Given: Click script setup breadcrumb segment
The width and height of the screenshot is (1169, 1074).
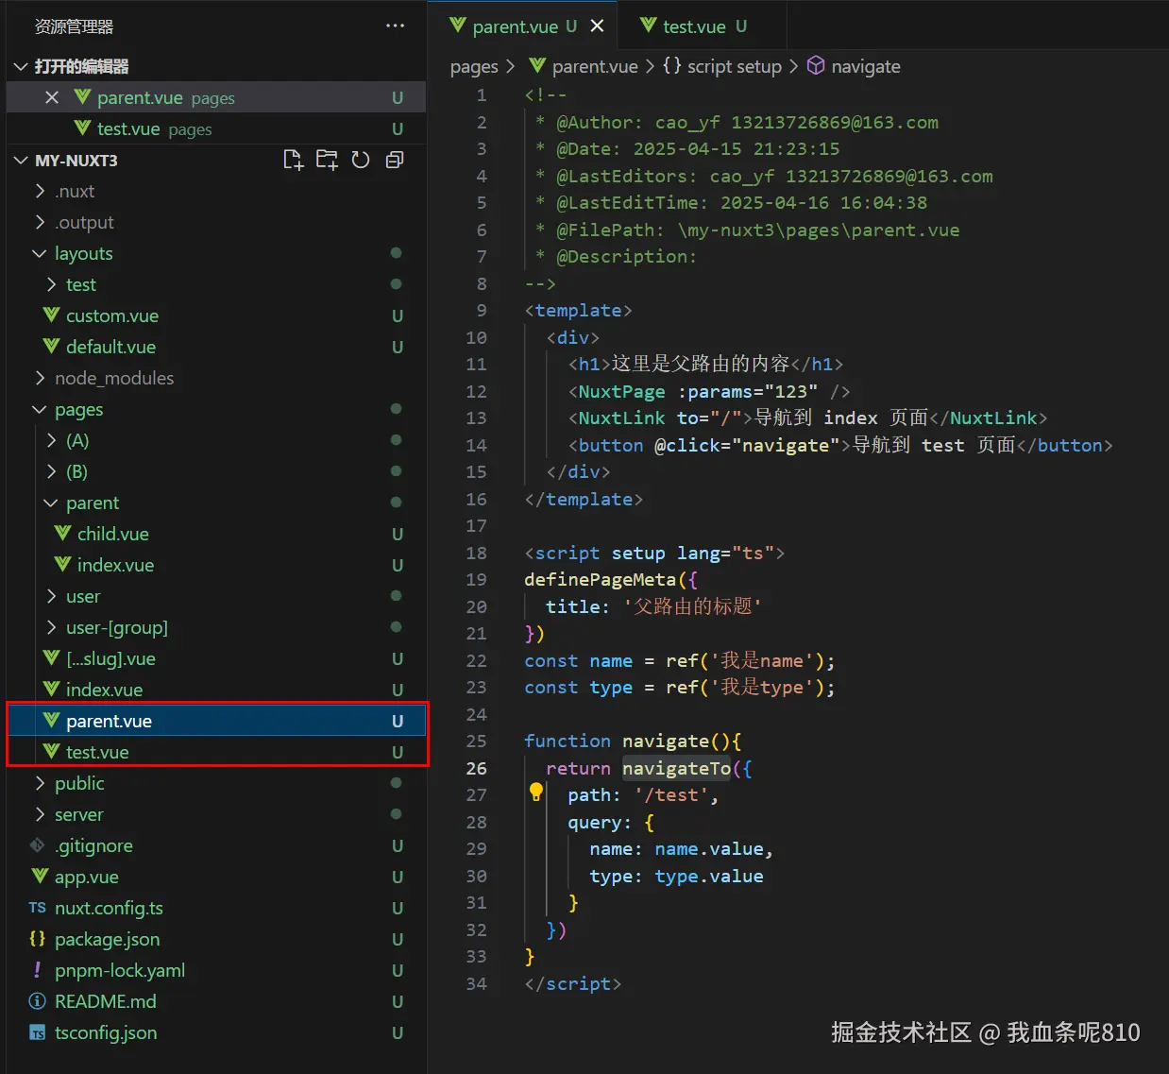Looking at the screenshot, I should [735, 66].
